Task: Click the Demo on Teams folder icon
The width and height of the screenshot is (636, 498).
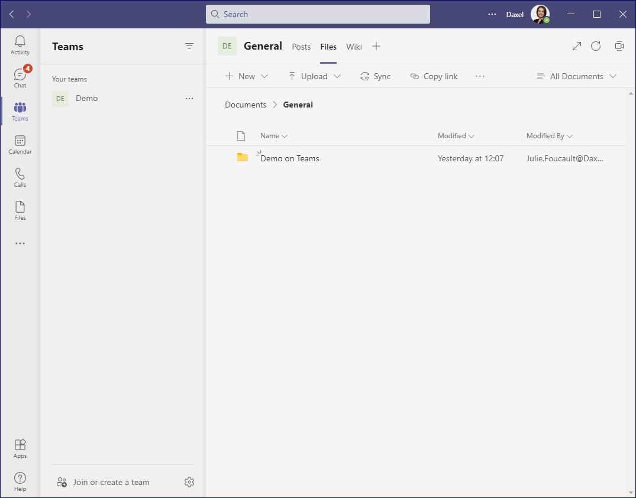Action: click(x=242, y=158)
